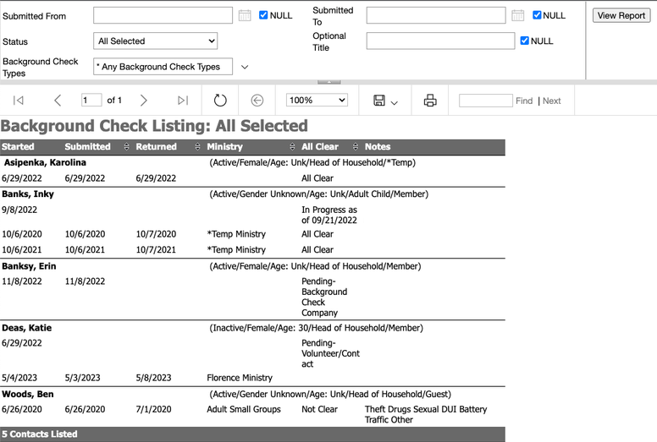
Task: Click the Started column header
Action: point(18,147)
